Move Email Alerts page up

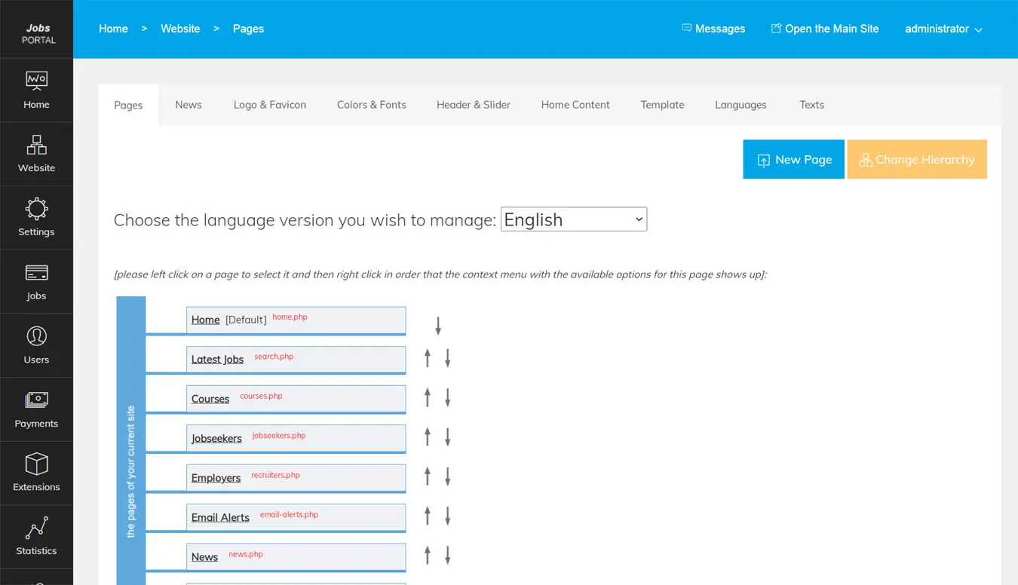point(428,516)
